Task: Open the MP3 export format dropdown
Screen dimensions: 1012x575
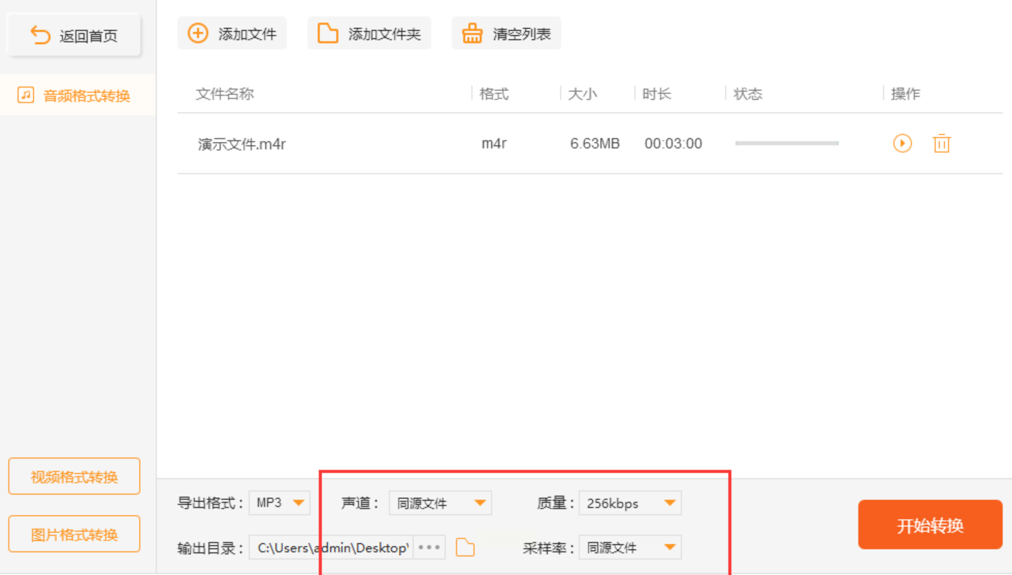Action: click(x=280, y=503)
